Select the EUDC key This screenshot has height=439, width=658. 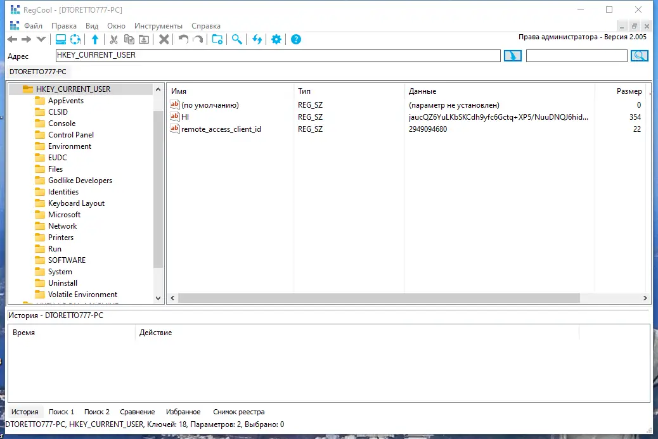[x=58, y=158]
